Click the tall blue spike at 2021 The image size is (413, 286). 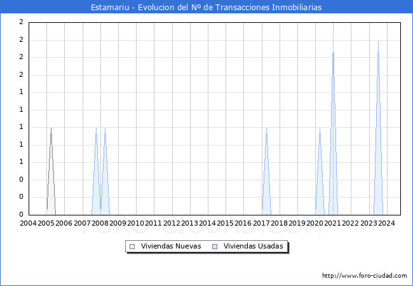pos(333,158)
